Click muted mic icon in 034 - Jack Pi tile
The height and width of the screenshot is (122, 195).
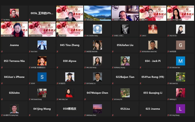pyautogui.click(x=140, y=68)
